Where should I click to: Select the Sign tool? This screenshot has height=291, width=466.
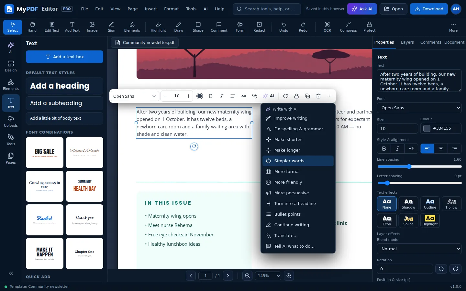112,27
